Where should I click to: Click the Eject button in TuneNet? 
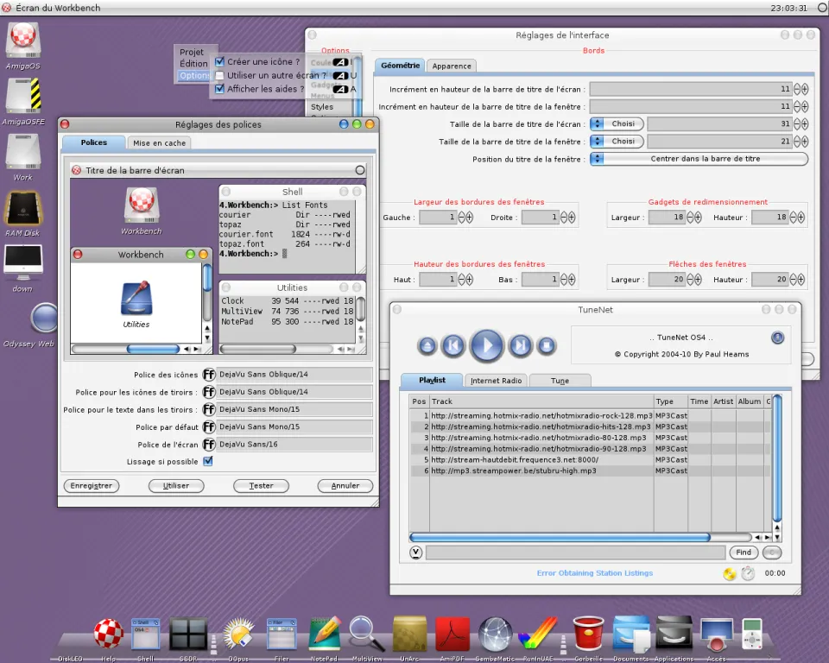[427, 346]
